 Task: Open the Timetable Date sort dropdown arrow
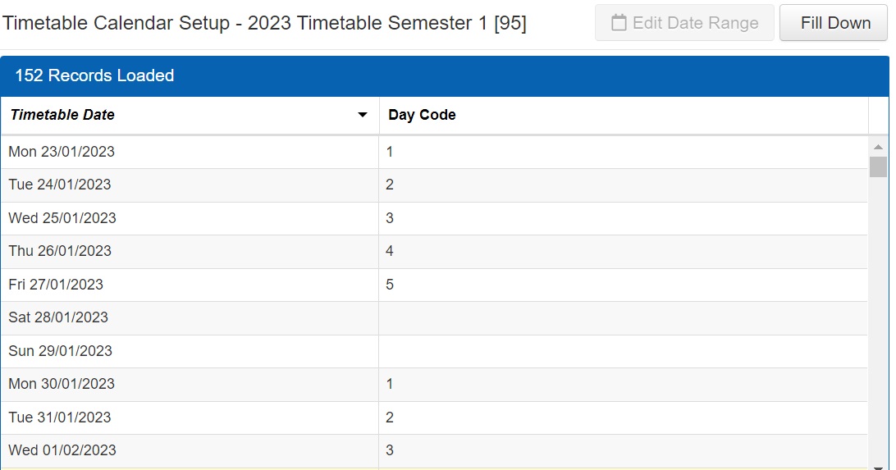click(x=363, y=116)
